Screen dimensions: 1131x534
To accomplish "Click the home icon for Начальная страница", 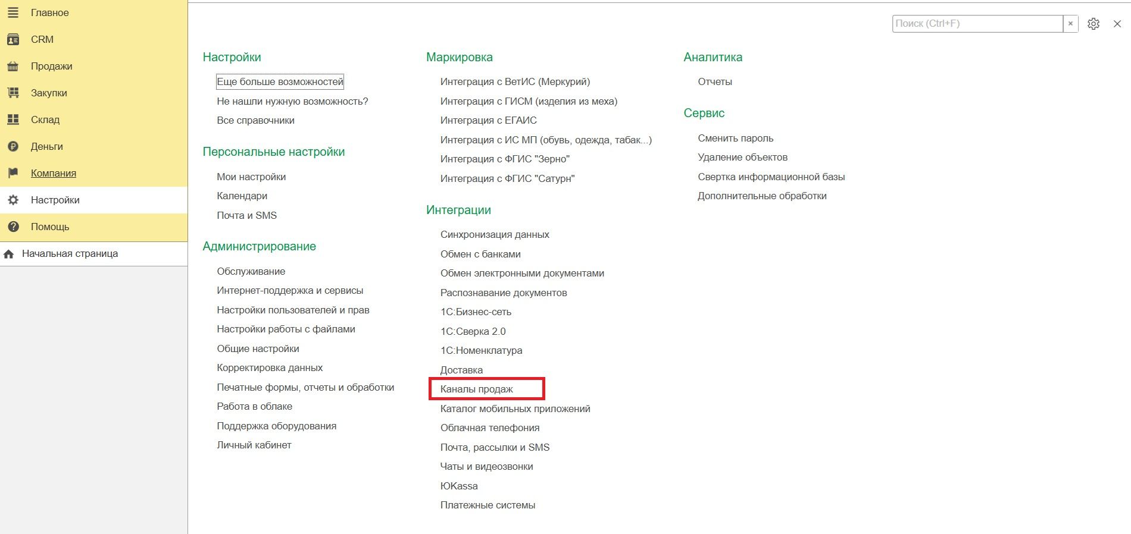I will point(8,254).
